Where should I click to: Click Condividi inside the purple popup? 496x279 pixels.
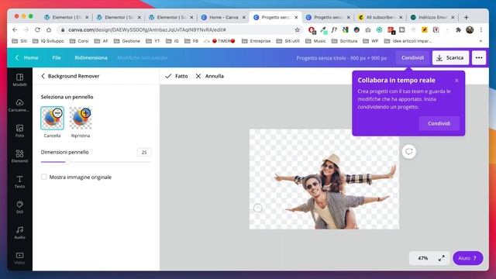click(439, 123)
